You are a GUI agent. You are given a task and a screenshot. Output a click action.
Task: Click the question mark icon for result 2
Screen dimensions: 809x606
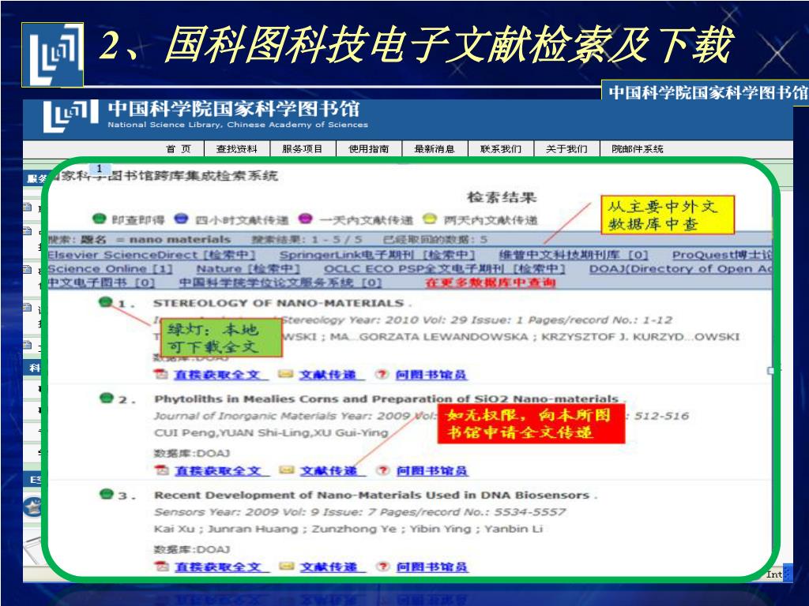pyautogui.click(x=382, y=470)
